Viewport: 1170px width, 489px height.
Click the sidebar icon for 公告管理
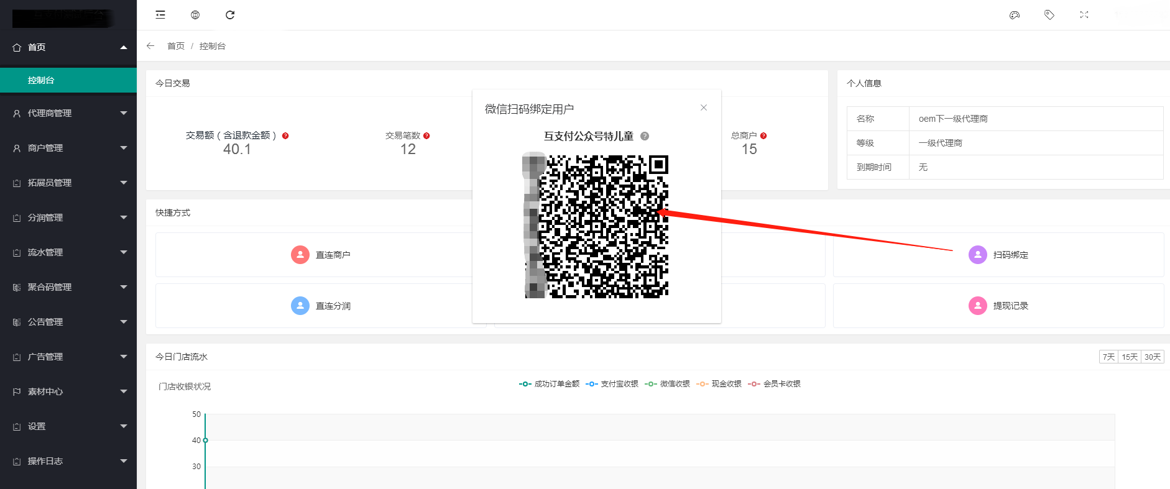click(x=17, y=322)
